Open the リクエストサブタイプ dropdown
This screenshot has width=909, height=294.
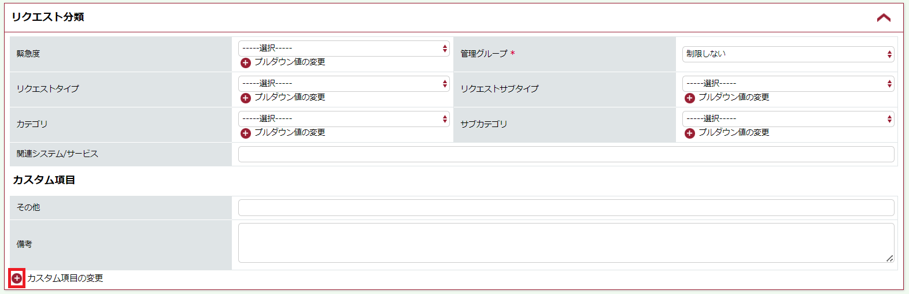[x=788, y=84]
